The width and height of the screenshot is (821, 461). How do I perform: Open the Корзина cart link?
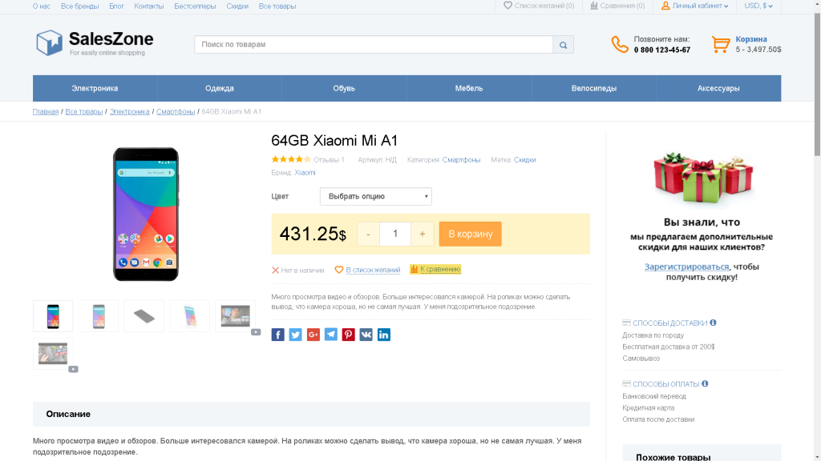pyautogui.click(x=750, y=39)
